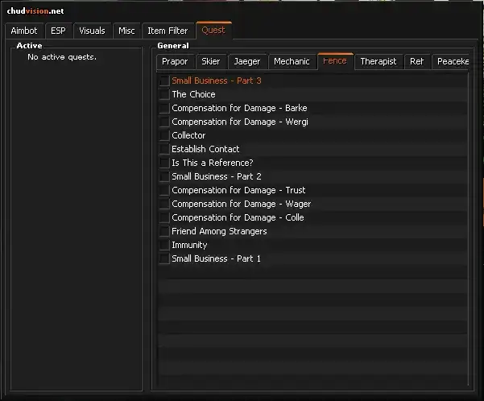Viewport: 484px width, 401px height.
Task: Check the Collector quest box
Action: click(164, 136)
